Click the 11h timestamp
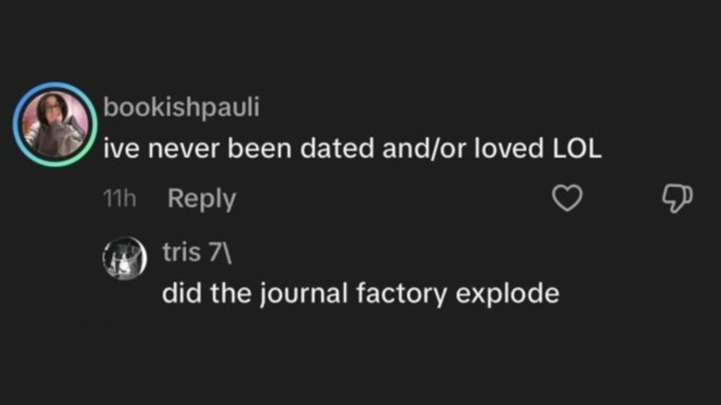 pyautogui.click(x=120, y=199)
